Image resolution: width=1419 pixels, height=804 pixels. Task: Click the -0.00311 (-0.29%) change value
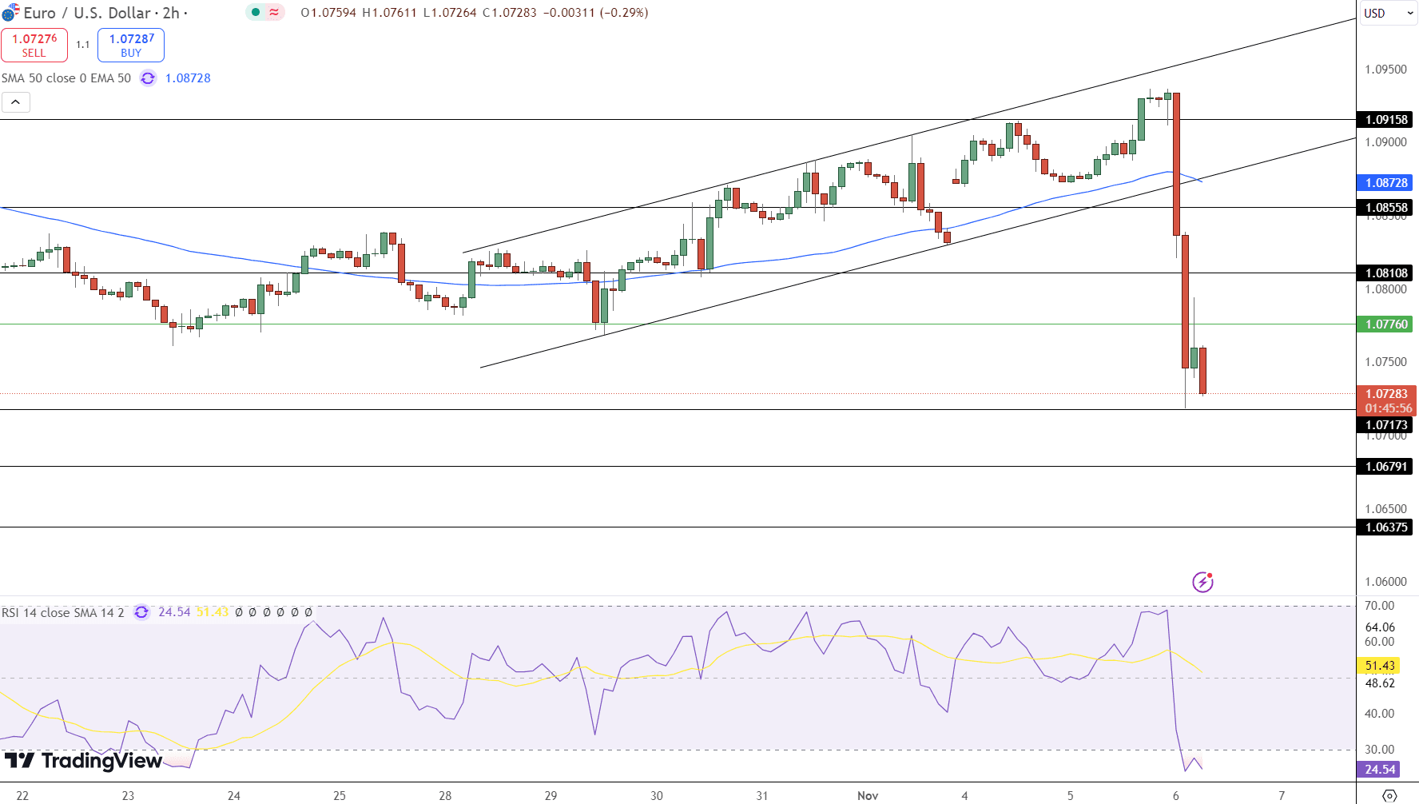coord(596,13)
